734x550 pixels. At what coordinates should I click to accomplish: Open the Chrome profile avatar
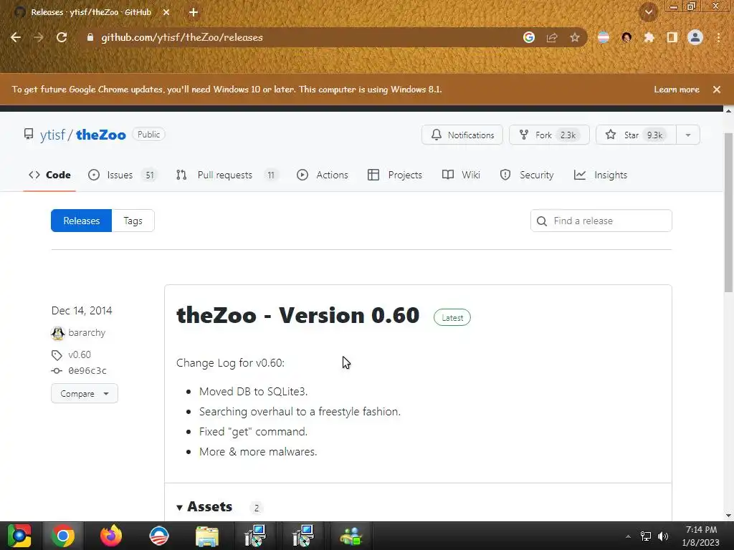695,37
